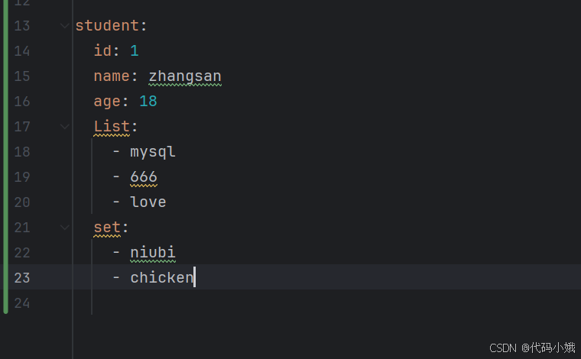This screenshot has width=581, height=359.
Task: Click the age value 18
Action: 148,102
